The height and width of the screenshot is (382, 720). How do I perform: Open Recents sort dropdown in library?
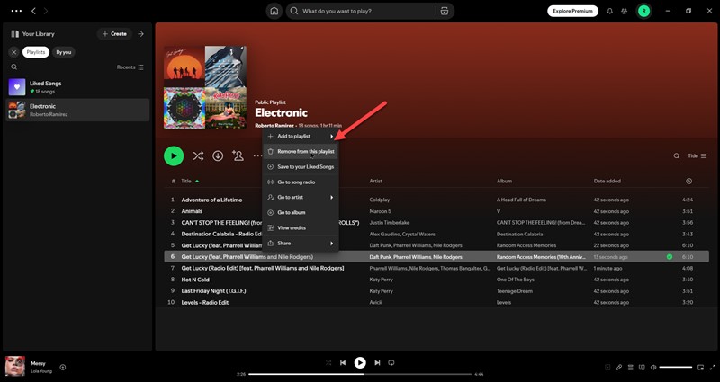pos(130,67)
